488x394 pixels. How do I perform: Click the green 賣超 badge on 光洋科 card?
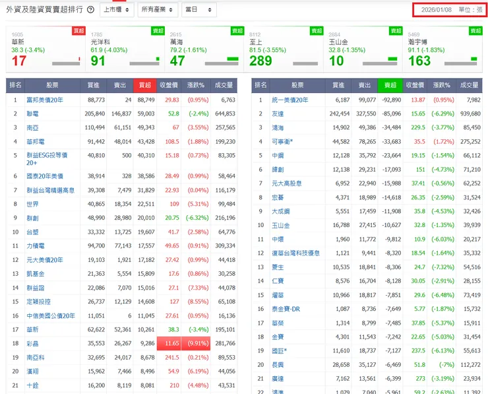pos(158,30)
